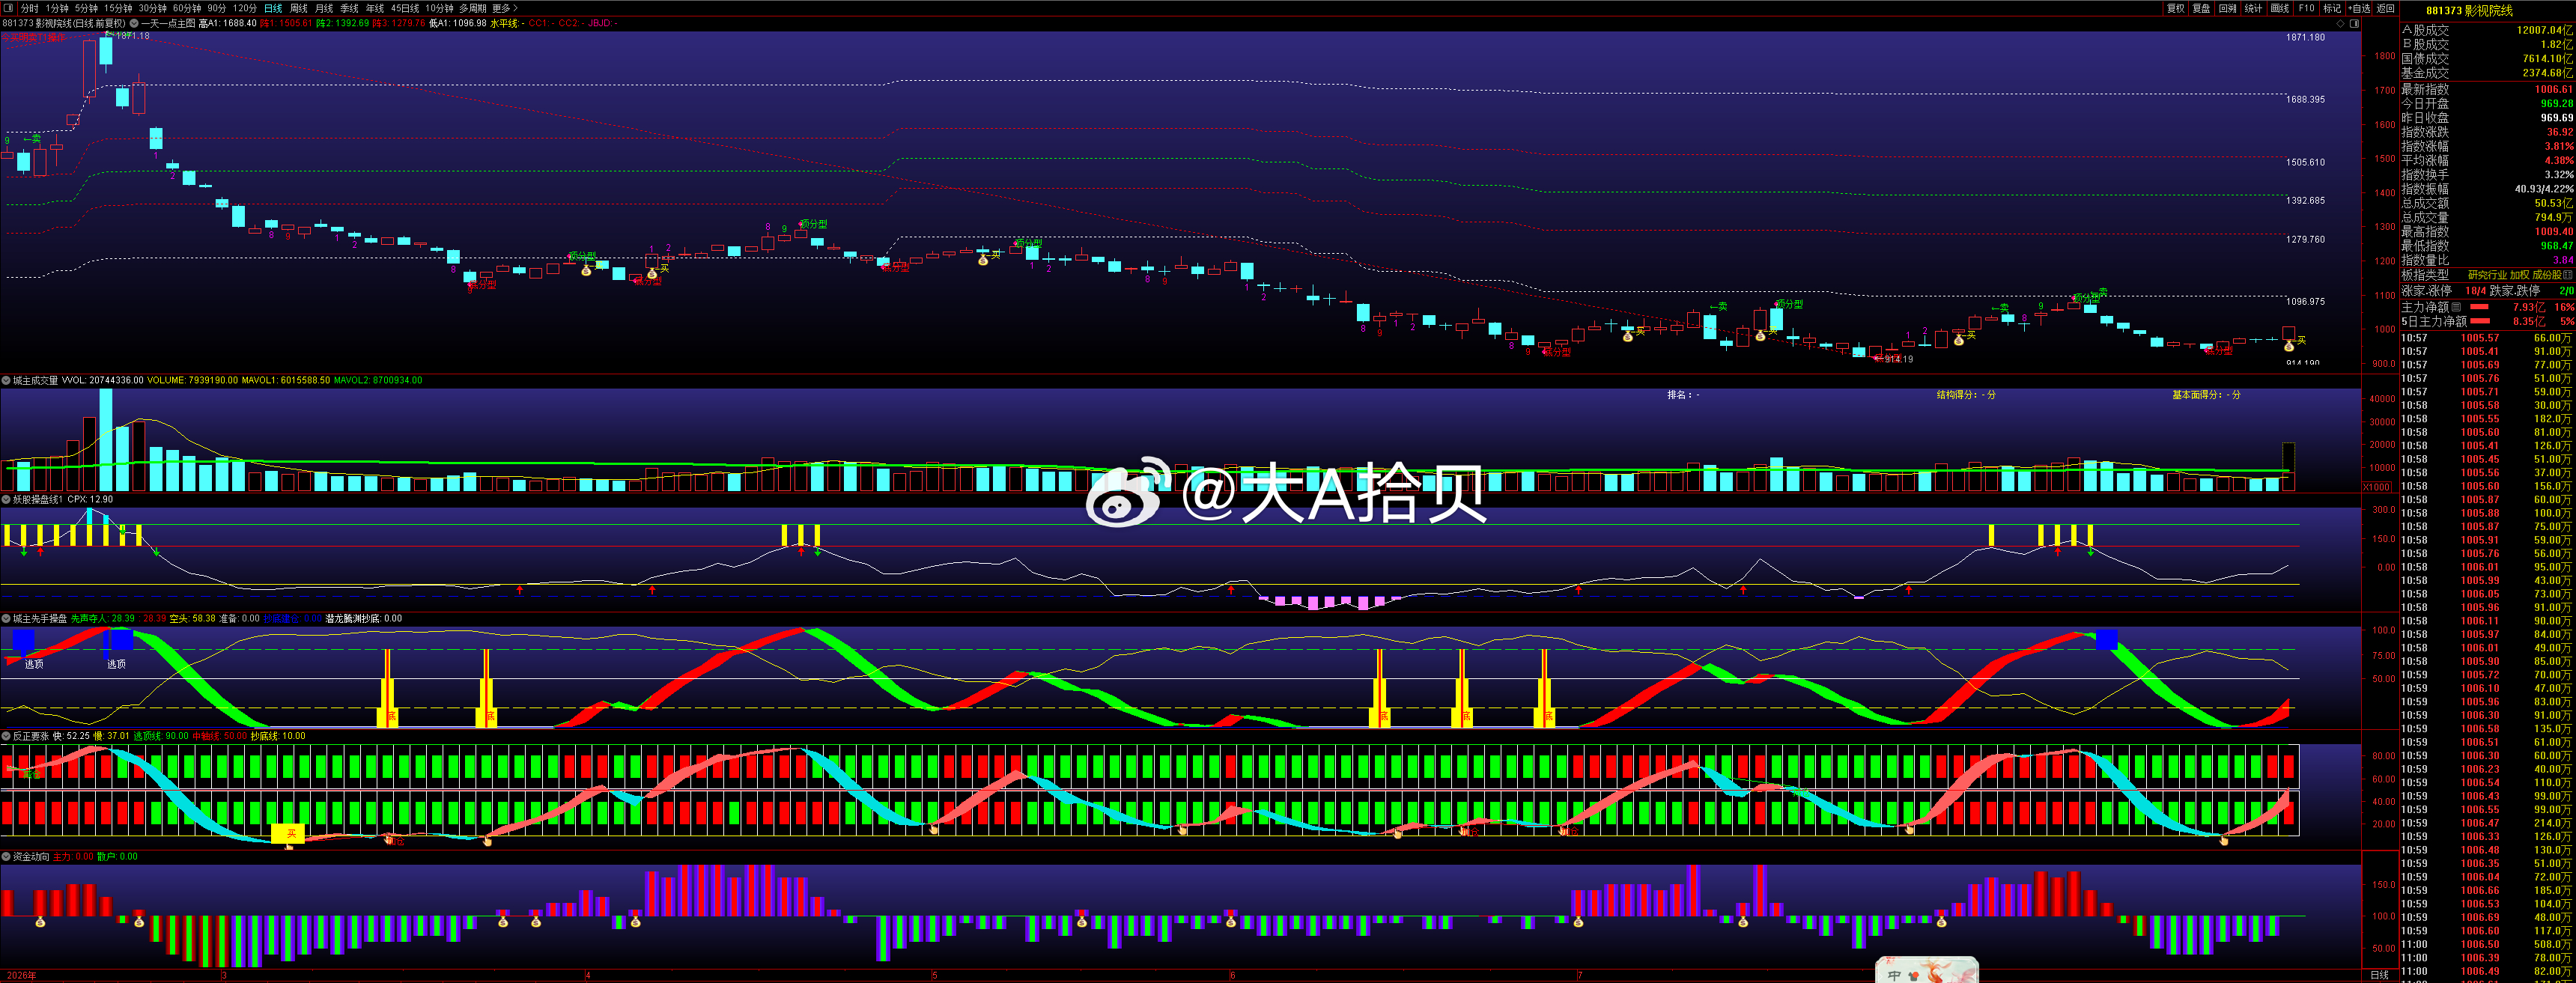
Task: Open indicator dropdown beside 881373 影视院线 title
Action: (133, 23)
